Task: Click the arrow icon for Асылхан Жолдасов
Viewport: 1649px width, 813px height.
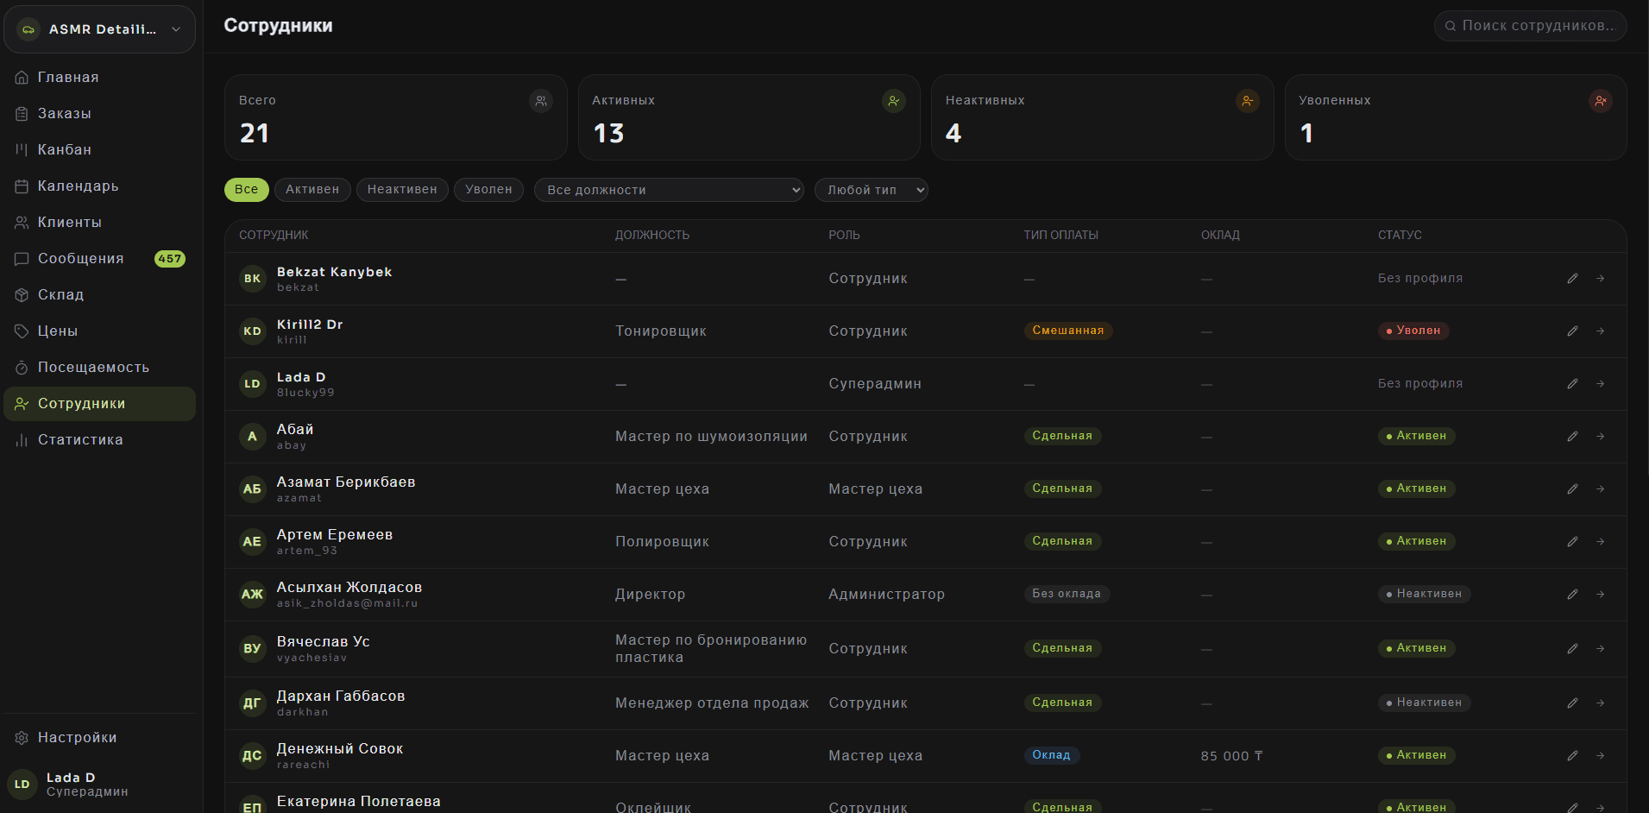Action: [x=1600, y=595]
